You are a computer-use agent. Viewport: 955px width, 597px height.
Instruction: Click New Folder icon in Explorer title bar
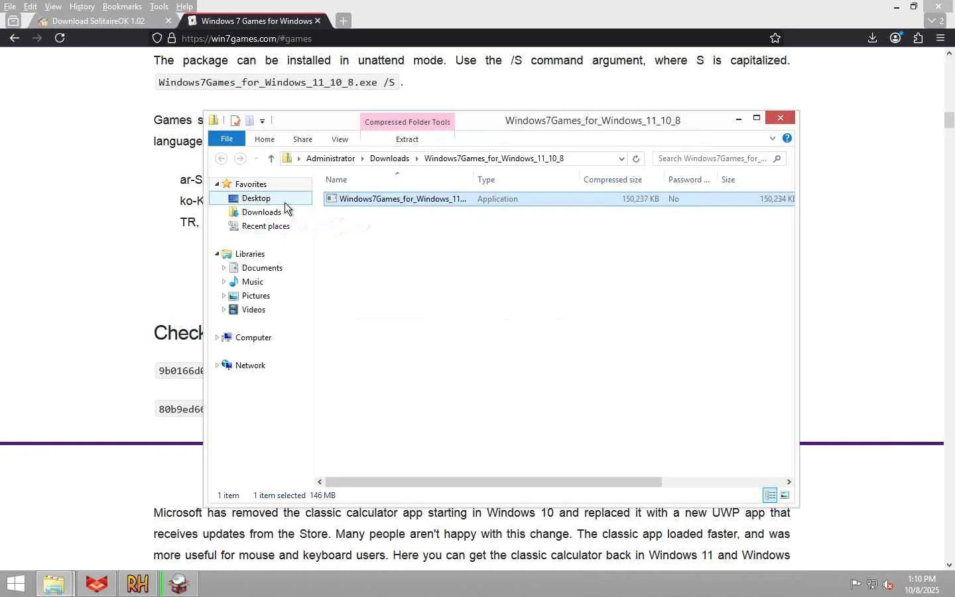point(250,120)
